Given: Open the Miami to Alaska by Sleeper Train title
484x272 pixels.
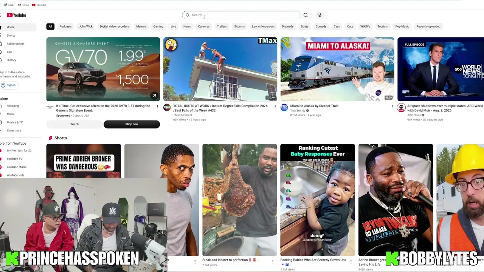Looking at the screenshot, I should point(314,106).
